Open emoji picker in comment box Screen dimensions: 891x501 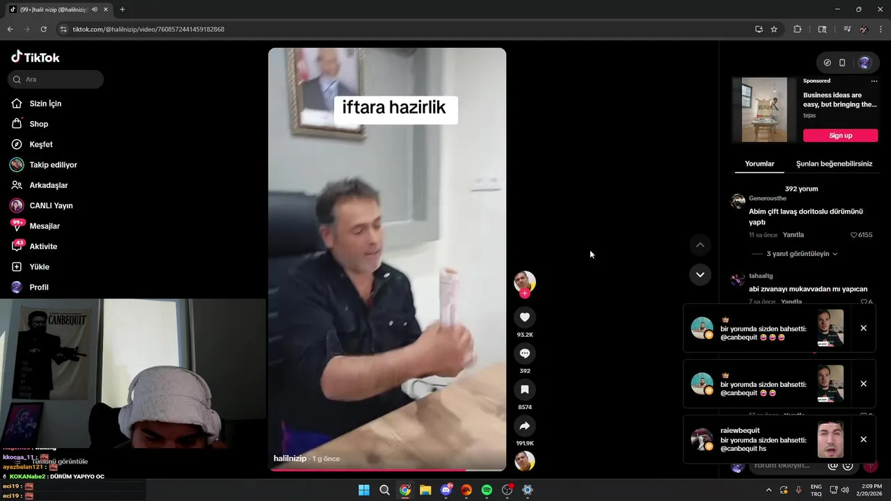pos(848,466)
